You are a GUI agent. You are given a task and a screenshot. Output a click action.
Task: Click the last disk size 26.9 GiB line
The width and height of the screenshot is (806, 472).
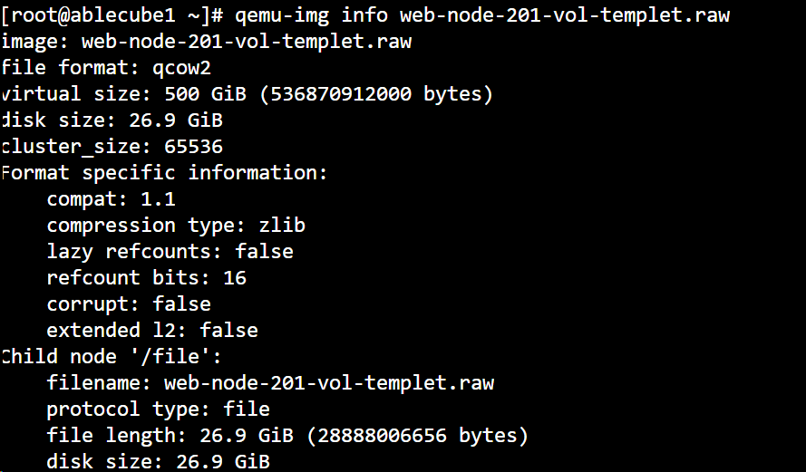coord(158,462)
